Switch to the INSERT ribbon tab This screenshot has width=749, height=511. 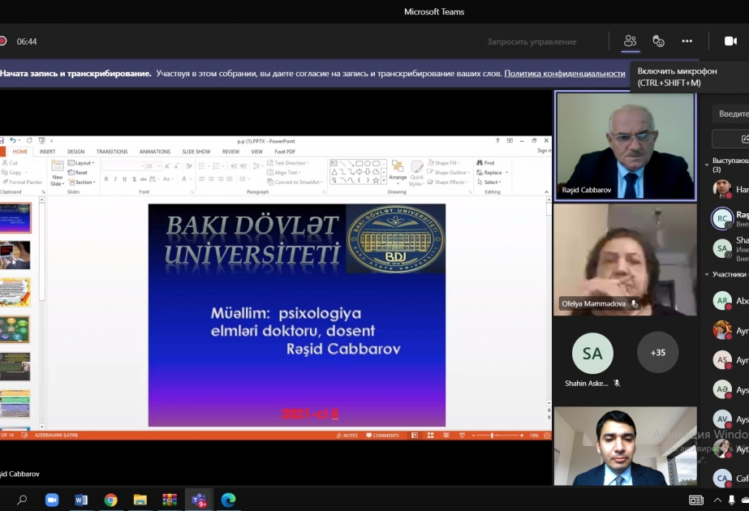coord(47,152)
